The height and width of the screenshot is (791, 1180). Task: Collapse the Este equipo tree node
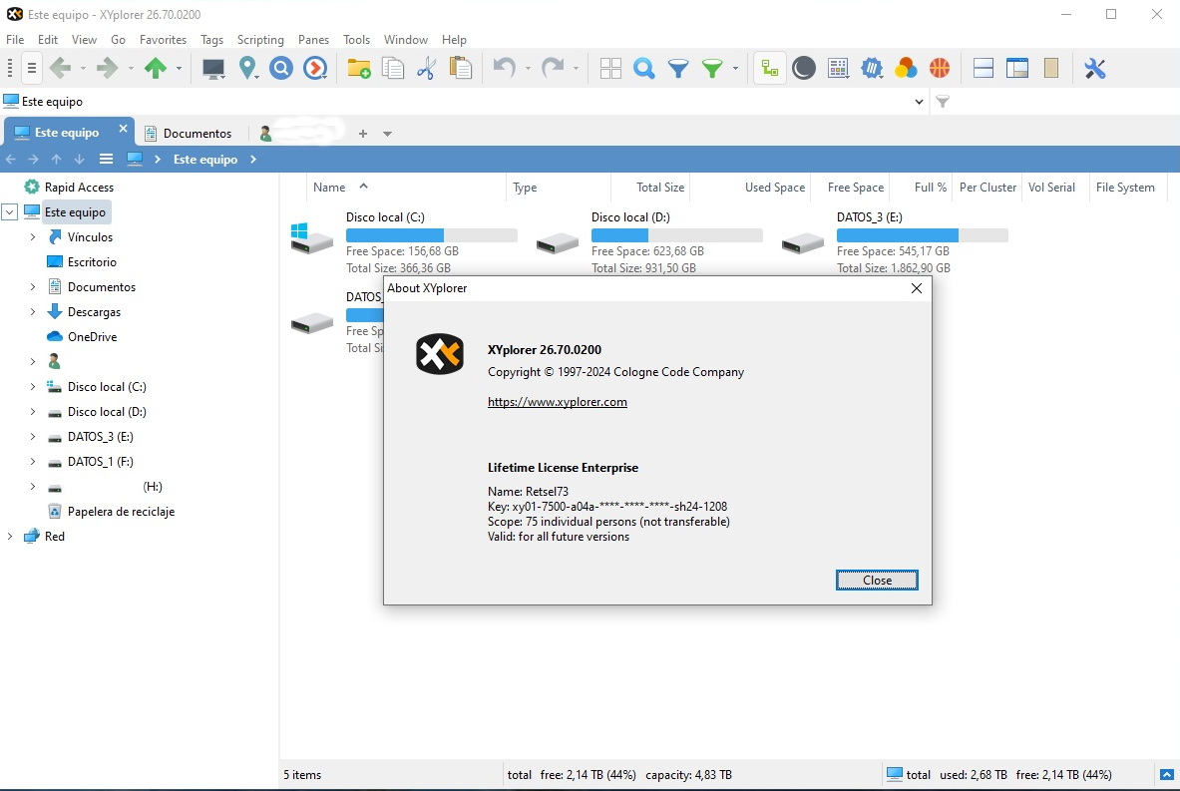(x=10, y=212)
